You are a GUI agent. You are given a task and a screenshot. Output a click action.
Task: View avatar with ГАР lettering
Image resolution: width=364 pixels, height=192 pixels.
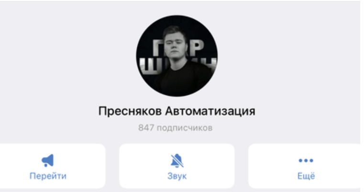click(x=177, y=56)
